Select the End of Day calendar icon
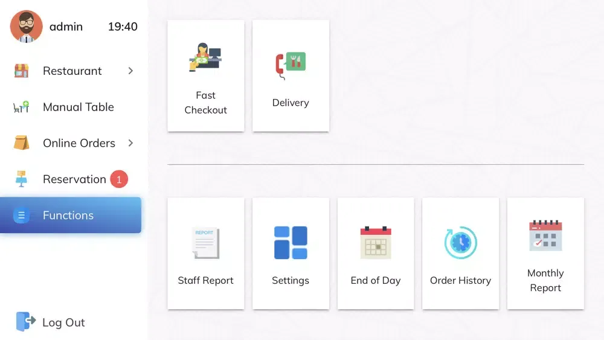 tap(375, 243)
